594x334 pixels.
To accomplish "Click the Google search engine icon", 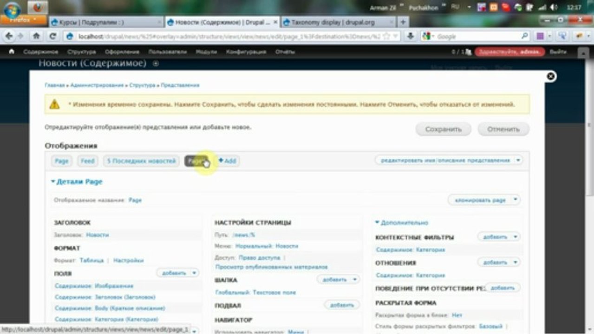I will 426,36.
